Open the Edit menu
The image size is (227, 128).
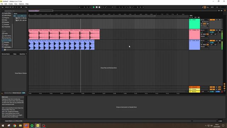click(x=6, y=4)
